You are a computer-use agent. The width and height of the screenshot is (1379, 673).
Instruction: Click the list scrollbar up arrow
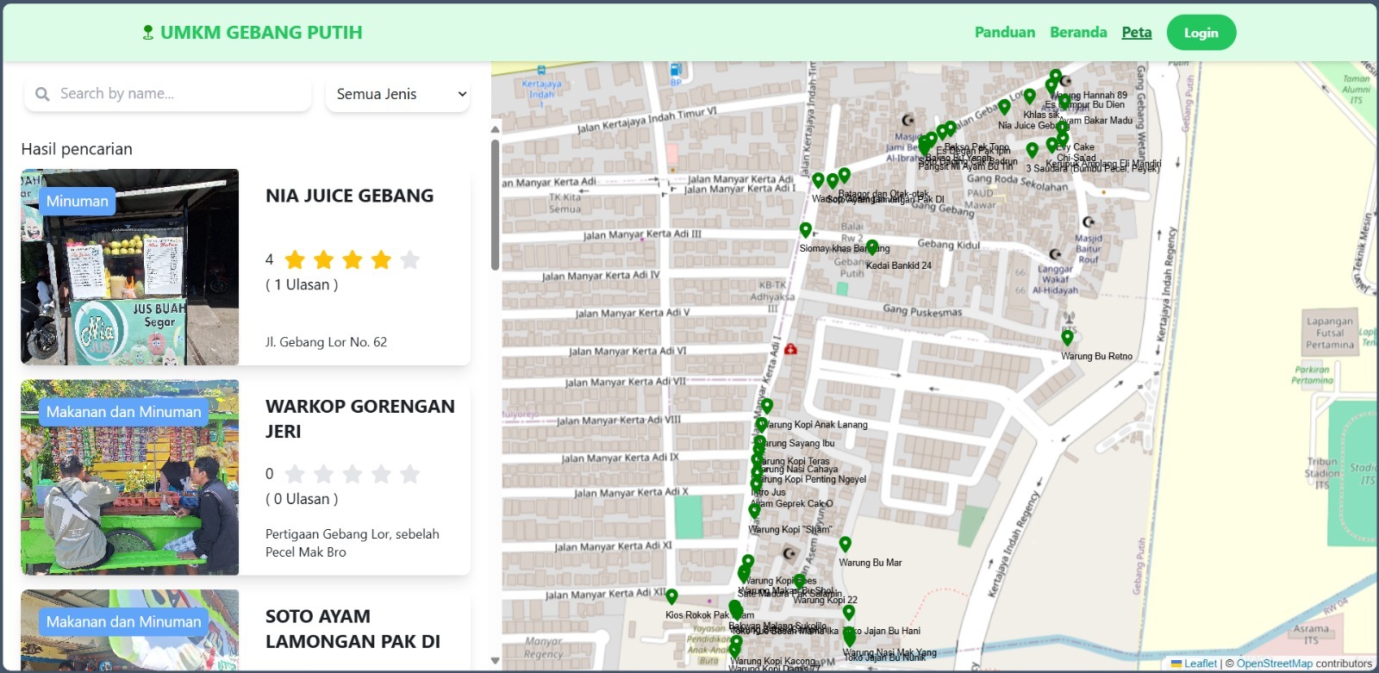tap(495, 130)
